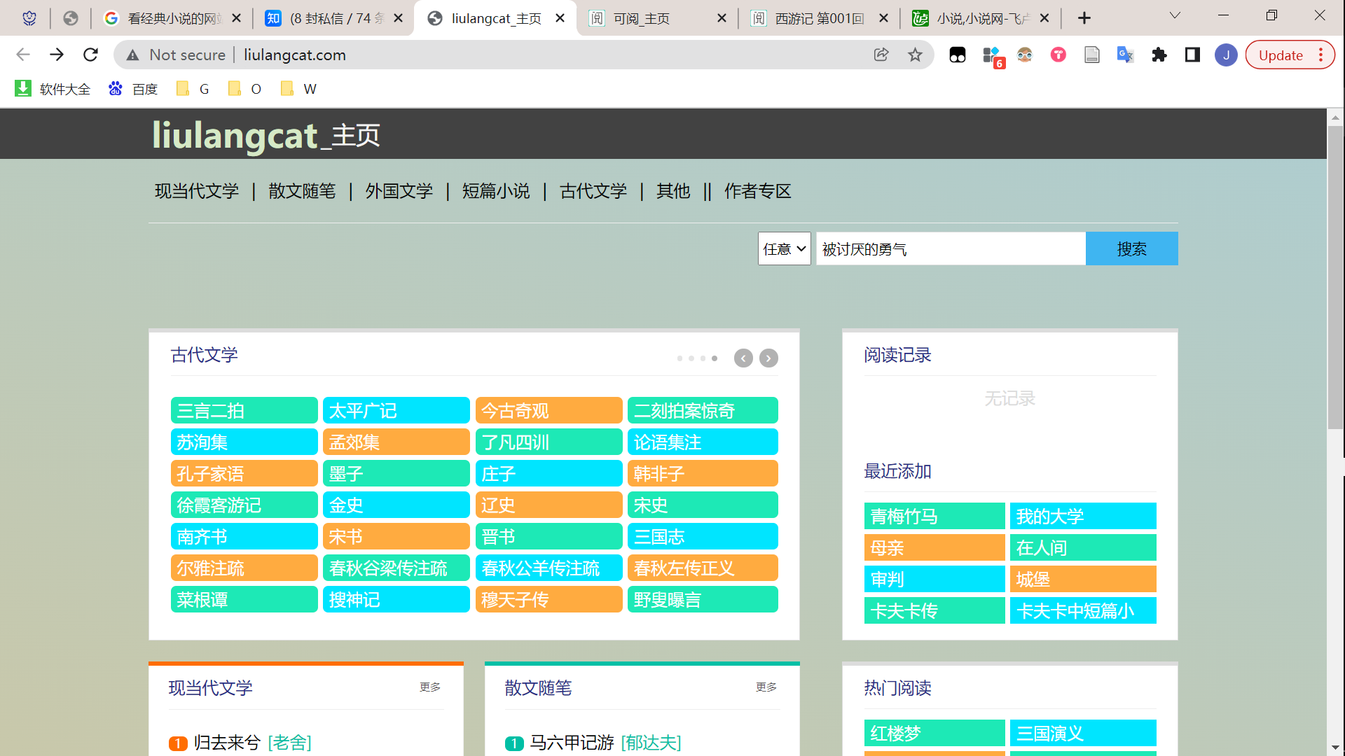Select the first carousel pagination dot
This screenshot has width=1345, height=756.
pyautogui.click(x=680, y=358)
